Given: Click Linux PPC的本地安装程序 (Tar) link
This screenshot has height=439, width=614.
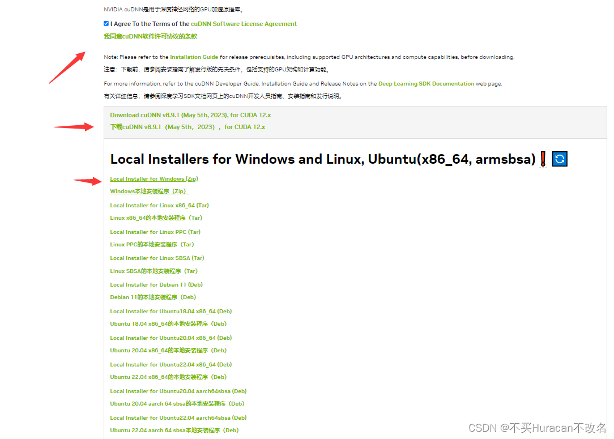Looking at the screenshot, I should pos(152,244).
